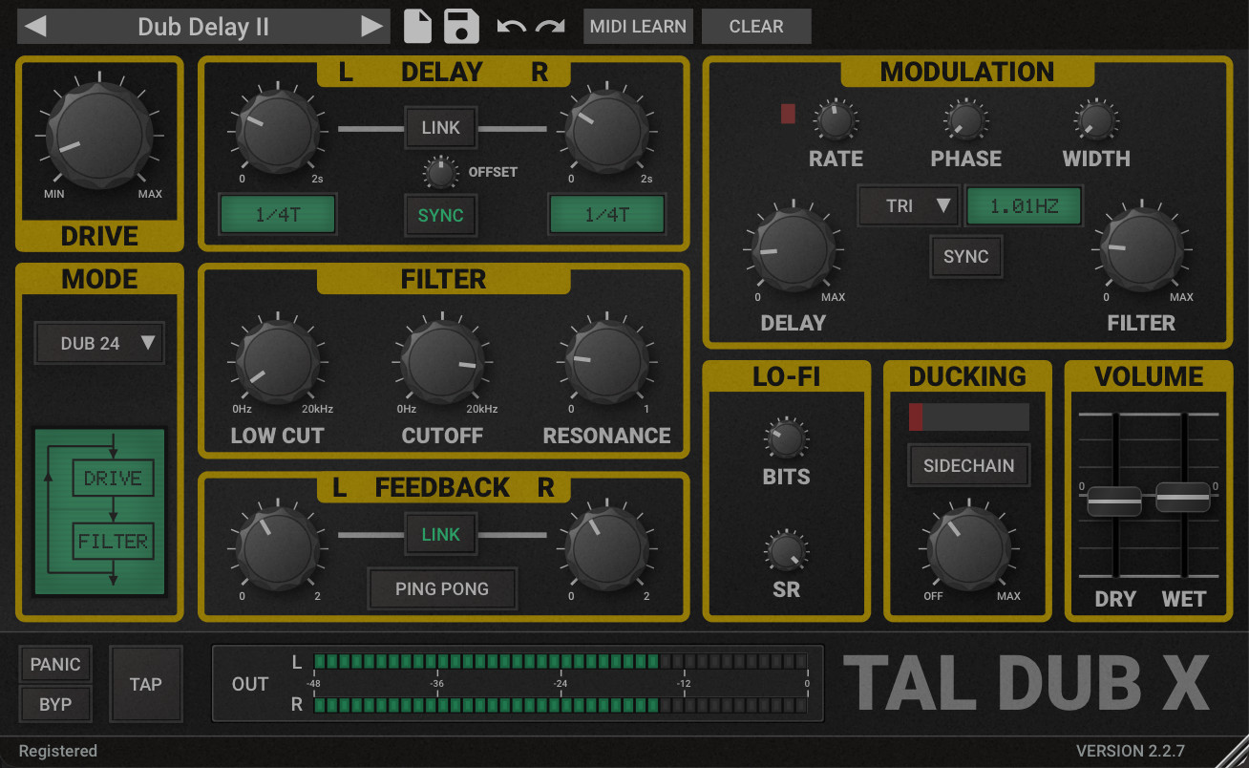Click the red modulation rate LED
Screen dimensions: 1249x768
(x=788, y=114)
